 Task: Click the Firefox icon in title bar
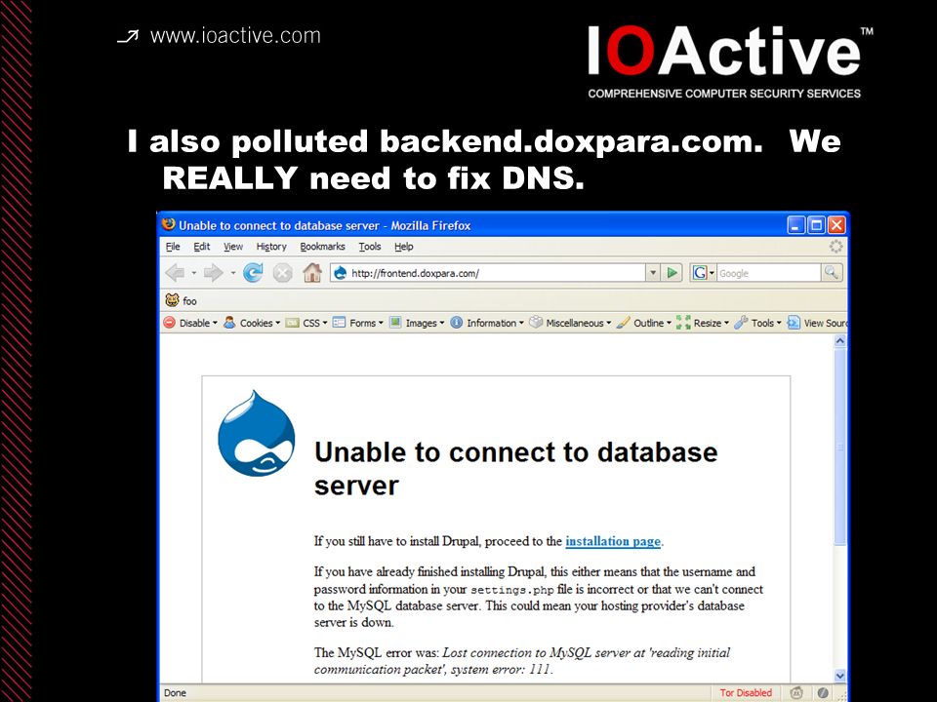tap(169, 224)
